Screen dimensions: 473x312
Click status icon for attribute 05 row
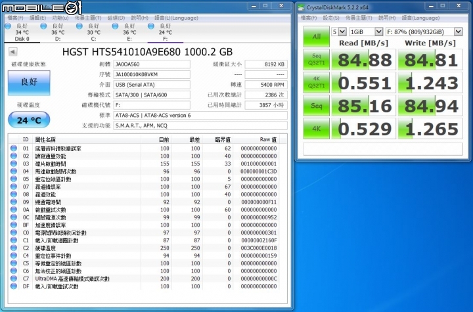tap(14, 179)
